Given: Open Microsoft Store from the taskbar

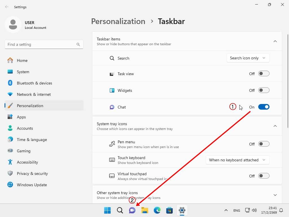Looking at the screenshot, I should (170, 210).
